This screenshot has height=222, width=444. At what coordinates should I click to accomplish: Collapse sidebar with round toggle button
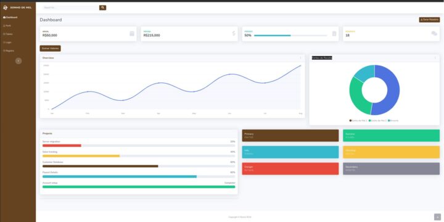[x=18, y=61]
